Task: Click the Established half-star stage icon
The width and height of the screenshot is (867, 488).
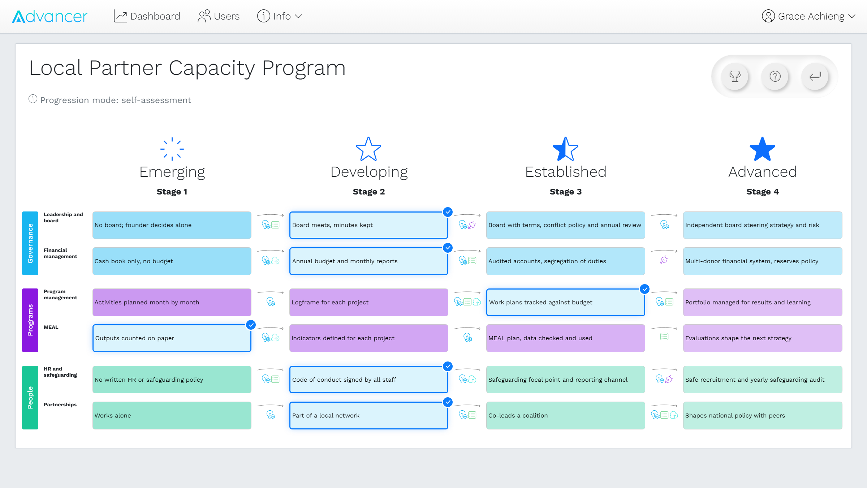Action: pyautogui.click(x=565, y=149)
